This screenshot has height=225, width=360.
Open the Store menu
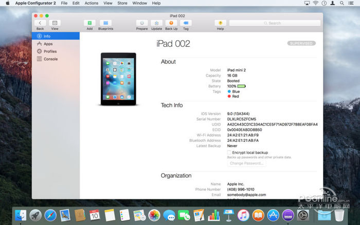pyautogui.click(x=122, y=3)
